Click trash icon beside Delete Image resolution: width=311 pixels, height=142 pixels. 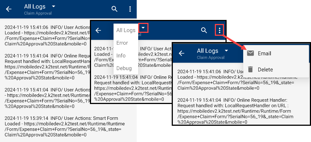[x=251, y=69]
